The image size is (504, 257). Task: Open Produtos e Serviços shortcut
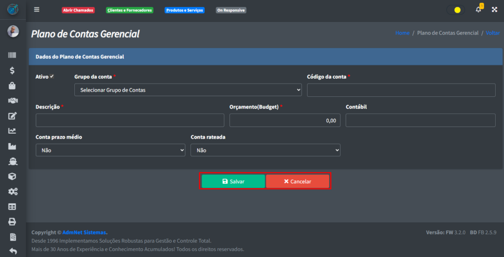pos(185,10)
